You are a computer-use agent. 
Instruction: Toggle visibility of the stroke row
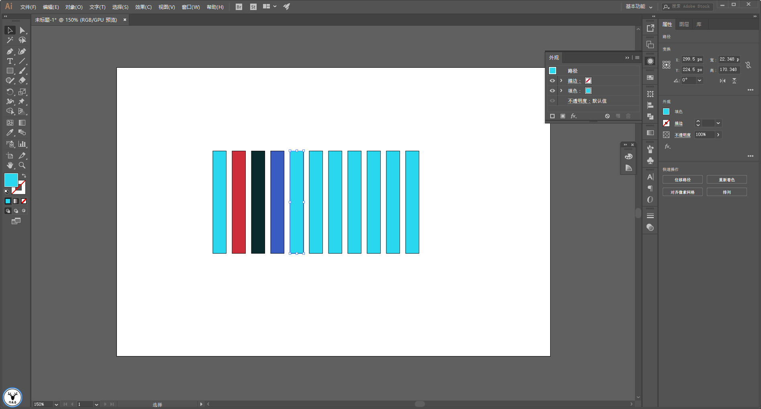click(552, 81)
